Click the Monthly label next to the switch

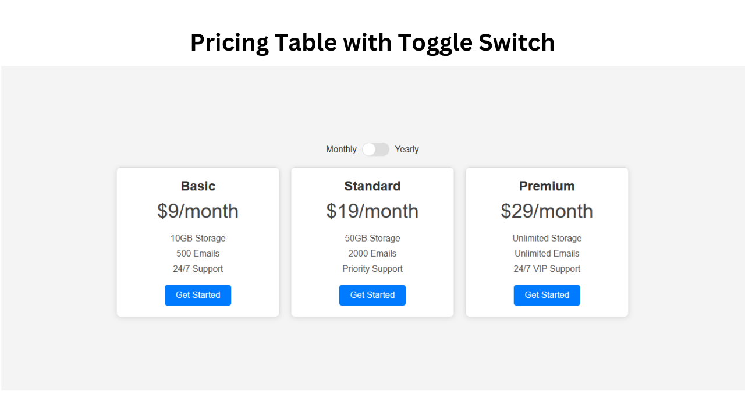point(341,149)
